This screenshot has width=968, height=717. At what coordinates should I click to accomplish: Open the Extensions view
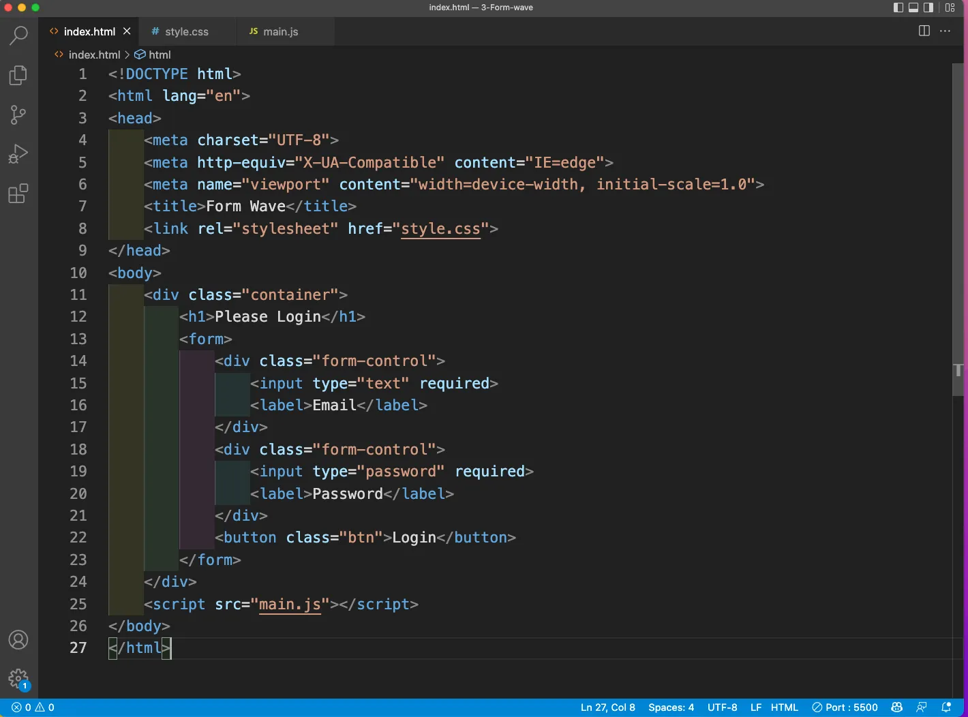(x=18, y=194)
